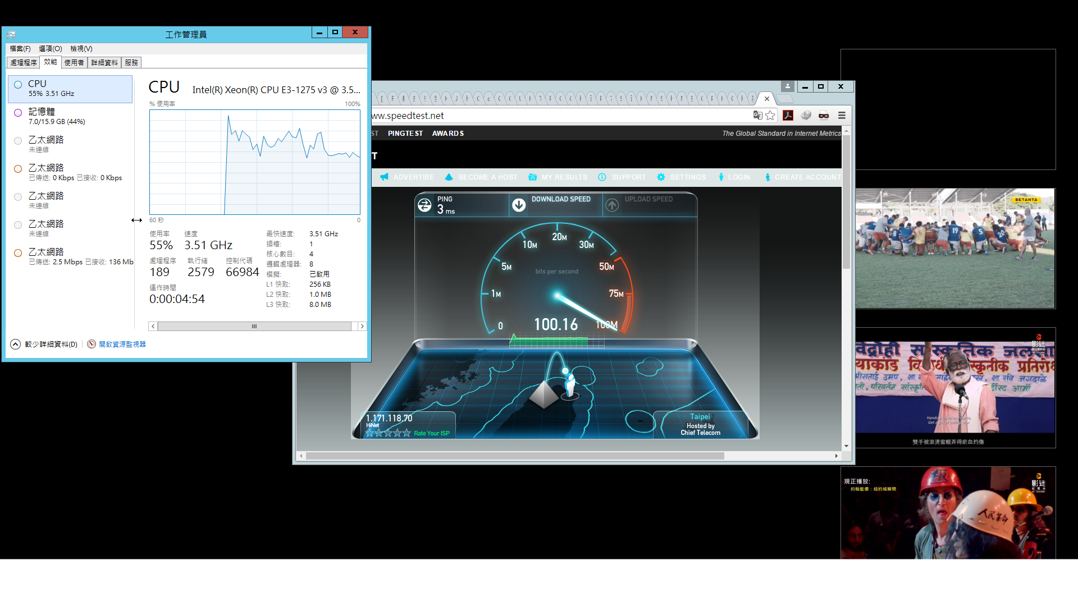Screen dimensions: 1078x606
Task: Click the Support info circle icon
Action: pyautogui.click(x=602, y=177)
